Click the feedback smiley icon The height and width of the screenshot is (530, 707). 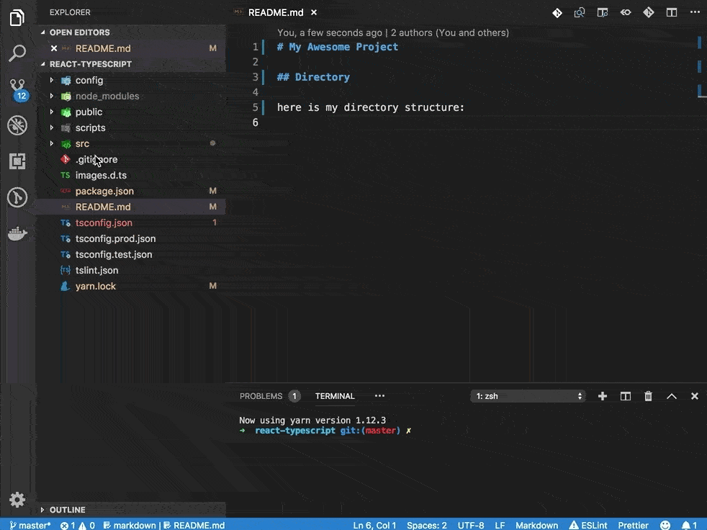(x=665, y=525)
